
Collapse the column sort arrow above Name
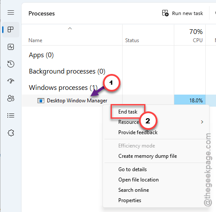tap(70, 28)
